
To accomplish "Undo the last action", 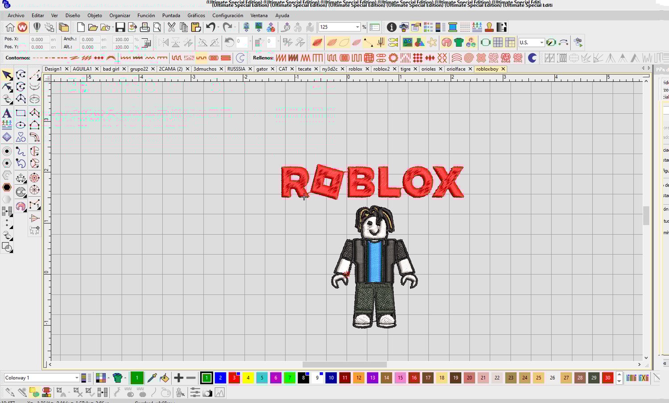I will 210,28.
